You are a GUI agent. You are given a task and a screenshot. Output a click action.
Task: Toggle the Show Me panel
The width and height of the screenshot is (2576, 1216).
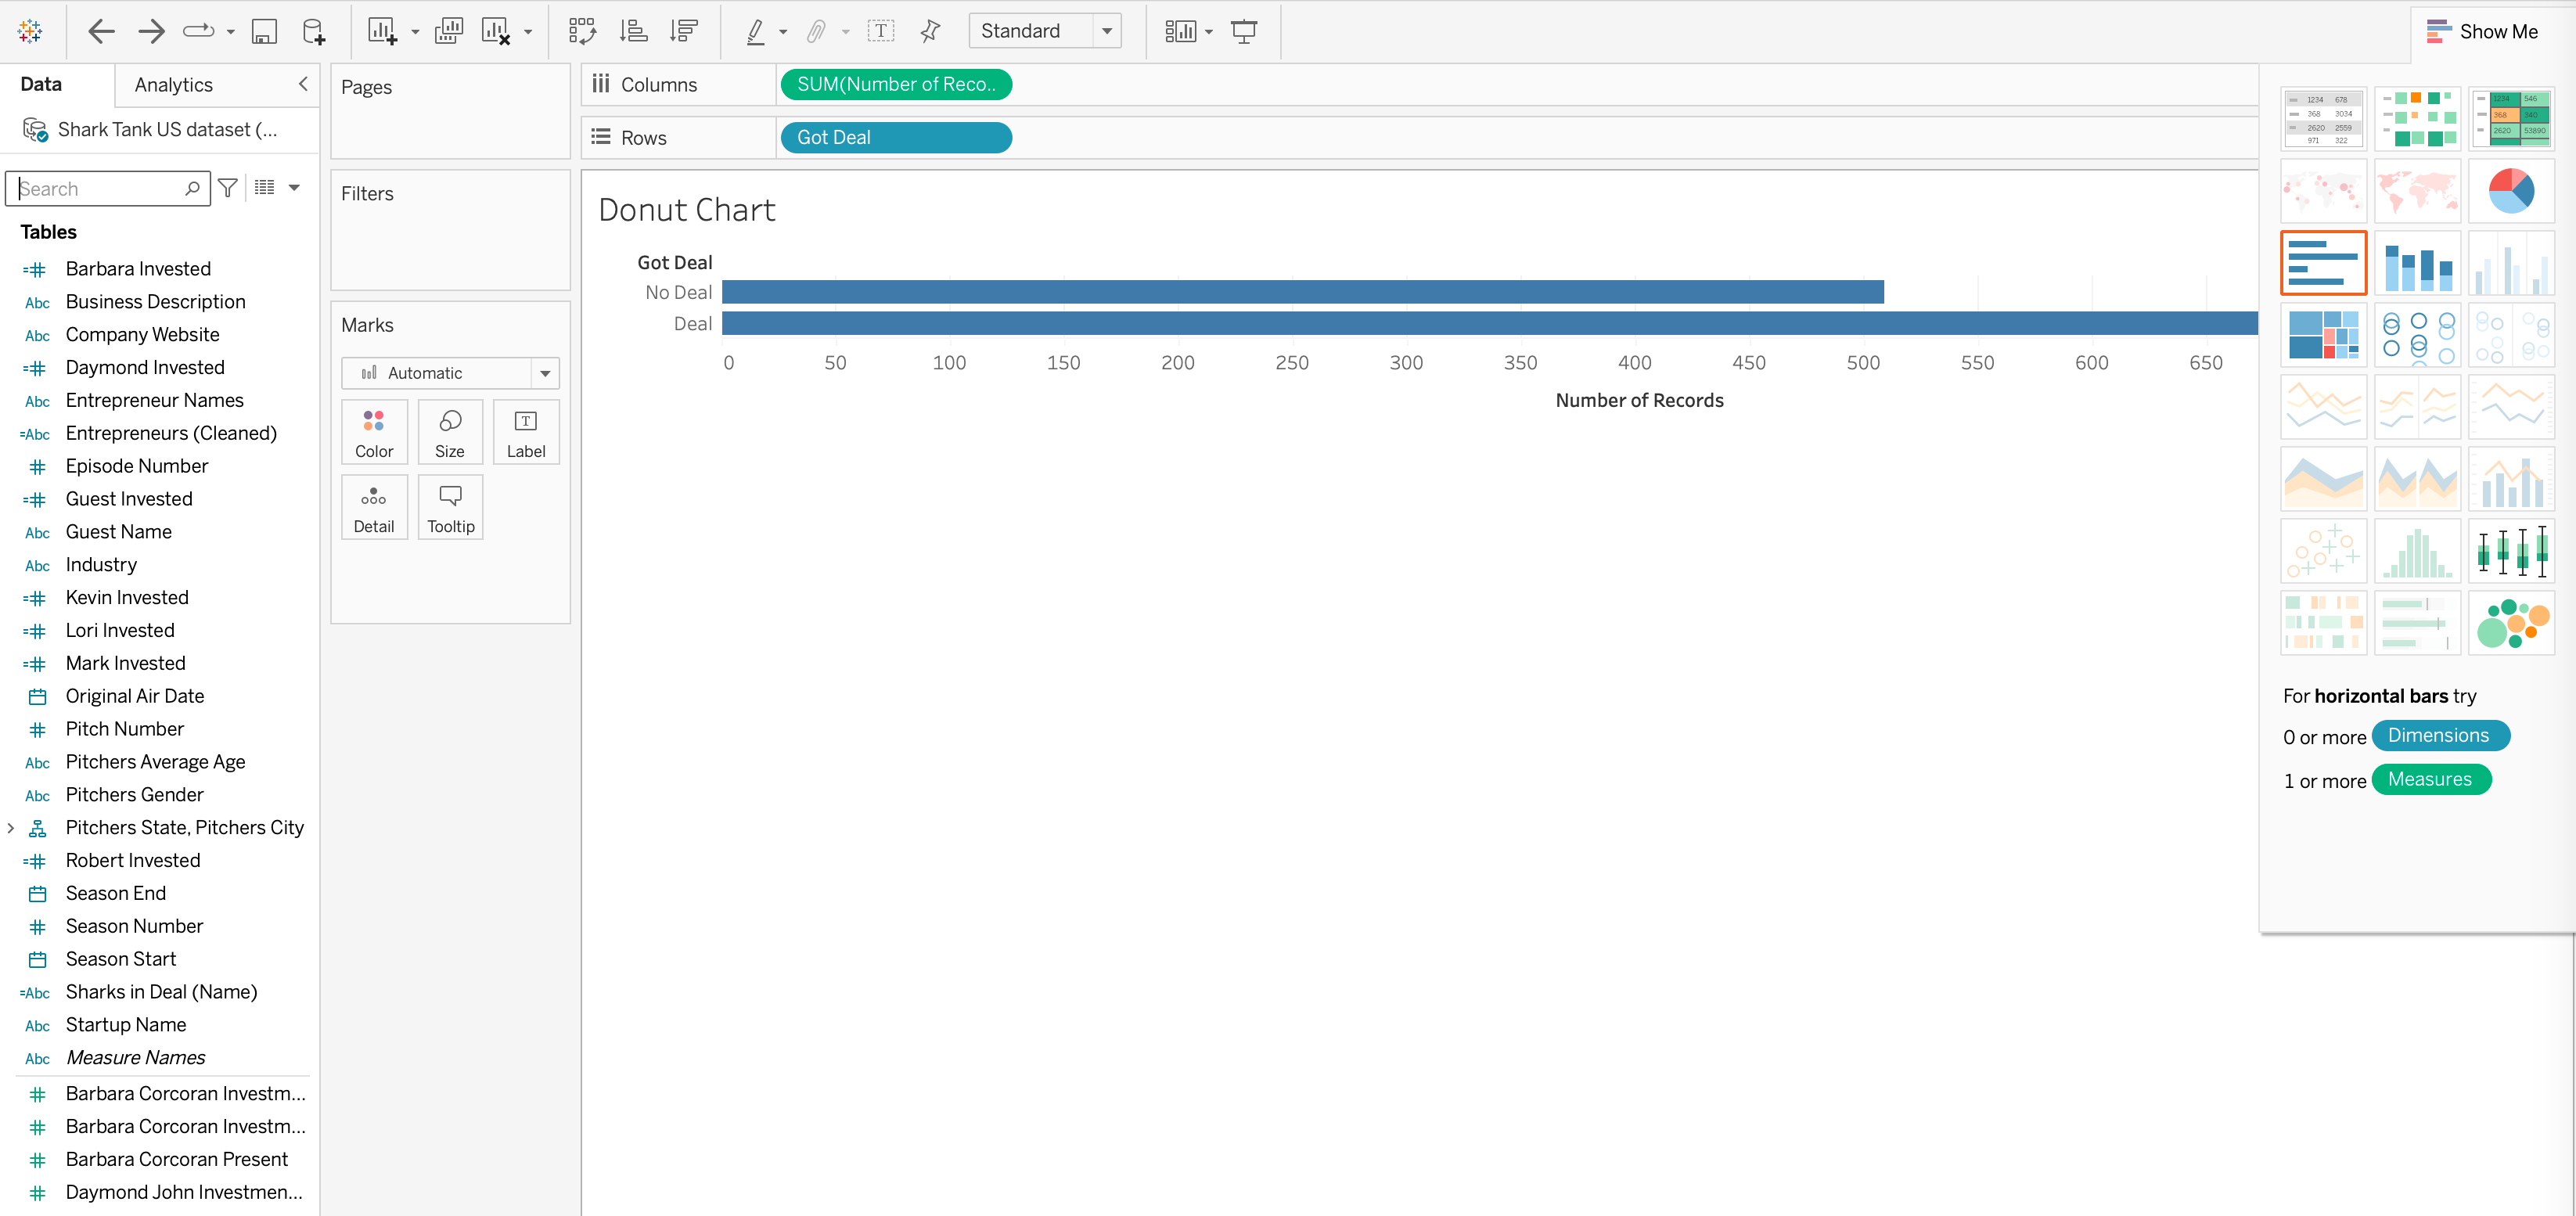(x=2482, y=31)
